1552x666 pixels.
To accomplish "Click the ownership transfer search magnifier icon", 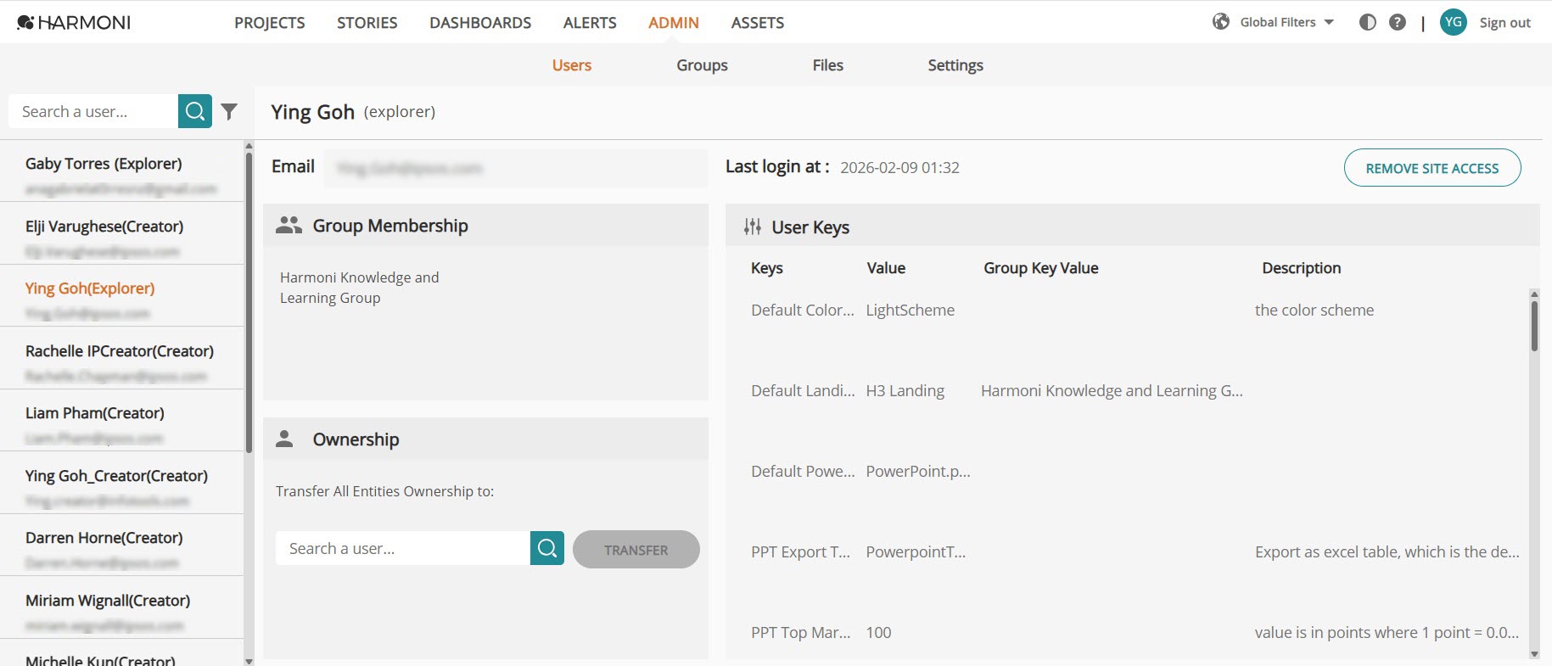I will pos(547,548).
